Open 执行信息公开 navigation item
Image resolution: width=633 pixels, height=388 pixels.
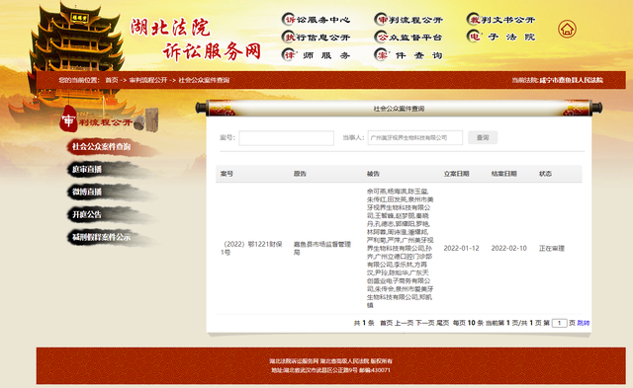click(x=316, y=38)
